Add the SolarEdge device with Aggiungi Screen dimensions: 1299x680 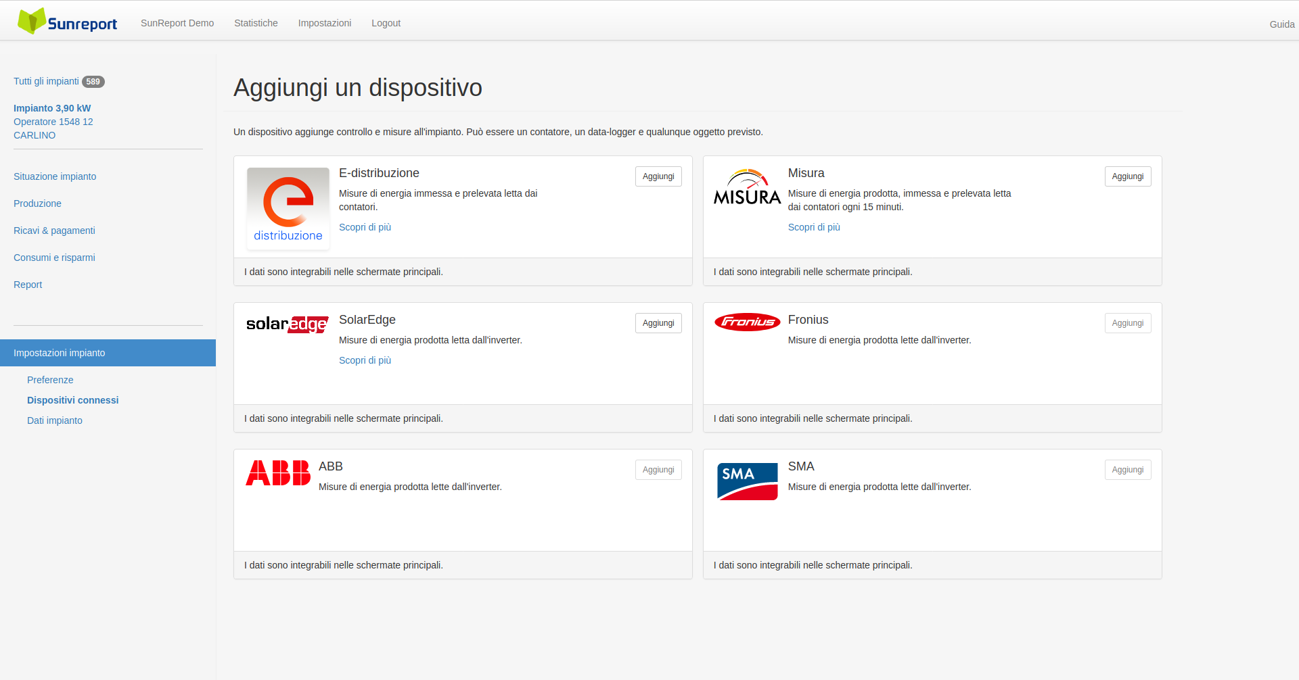click(x=658, y=323)
